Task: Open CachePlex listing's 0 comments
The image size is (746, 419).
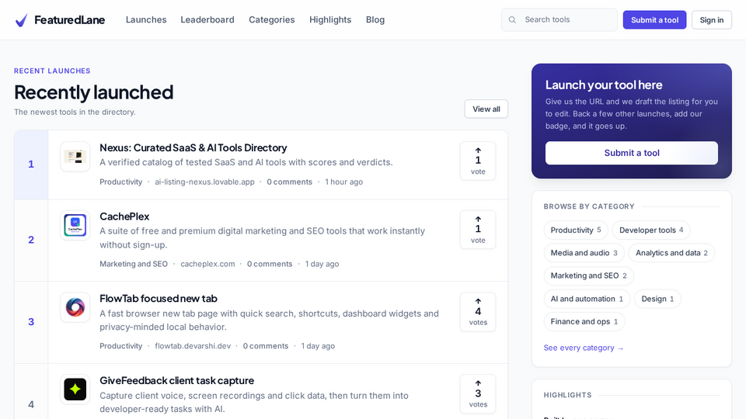Action: (x=270, y=264)
